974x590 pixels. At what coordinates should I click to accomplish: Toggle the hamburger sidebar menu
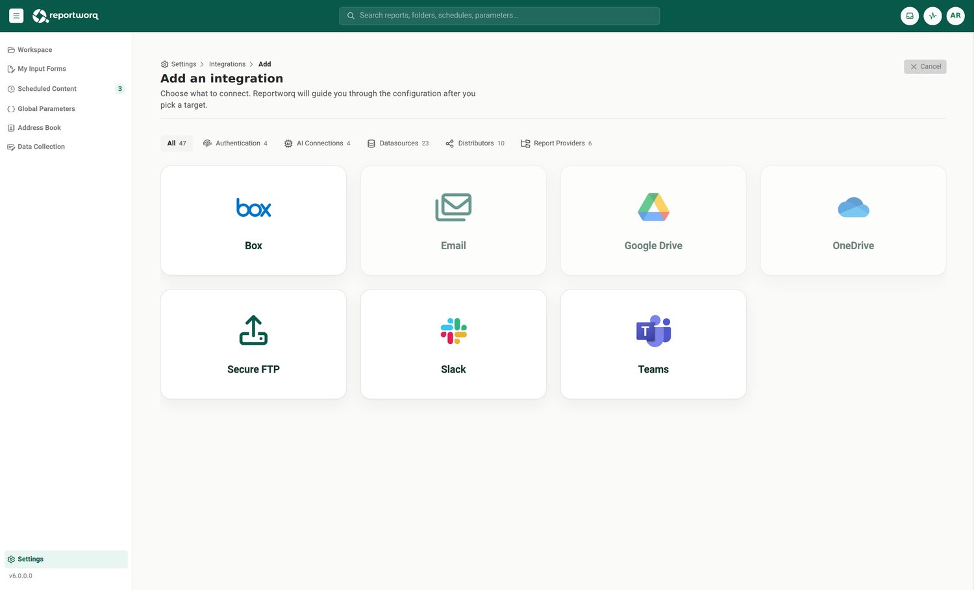point(16,16)
